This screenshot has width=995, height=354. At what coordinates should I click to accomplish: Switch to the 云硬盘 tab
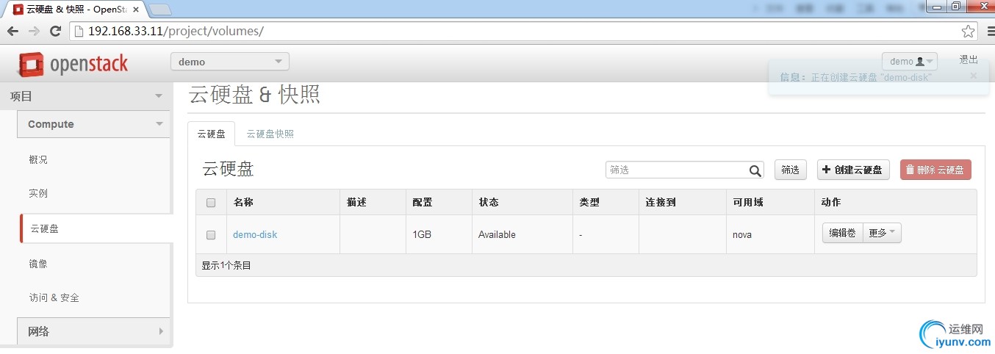(x=212, y=134)
